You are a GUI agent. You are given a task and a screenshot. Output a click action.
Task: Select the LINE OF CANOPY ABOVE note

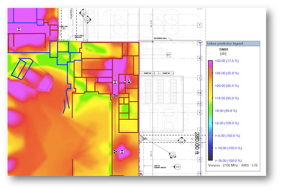pos(160,167)
